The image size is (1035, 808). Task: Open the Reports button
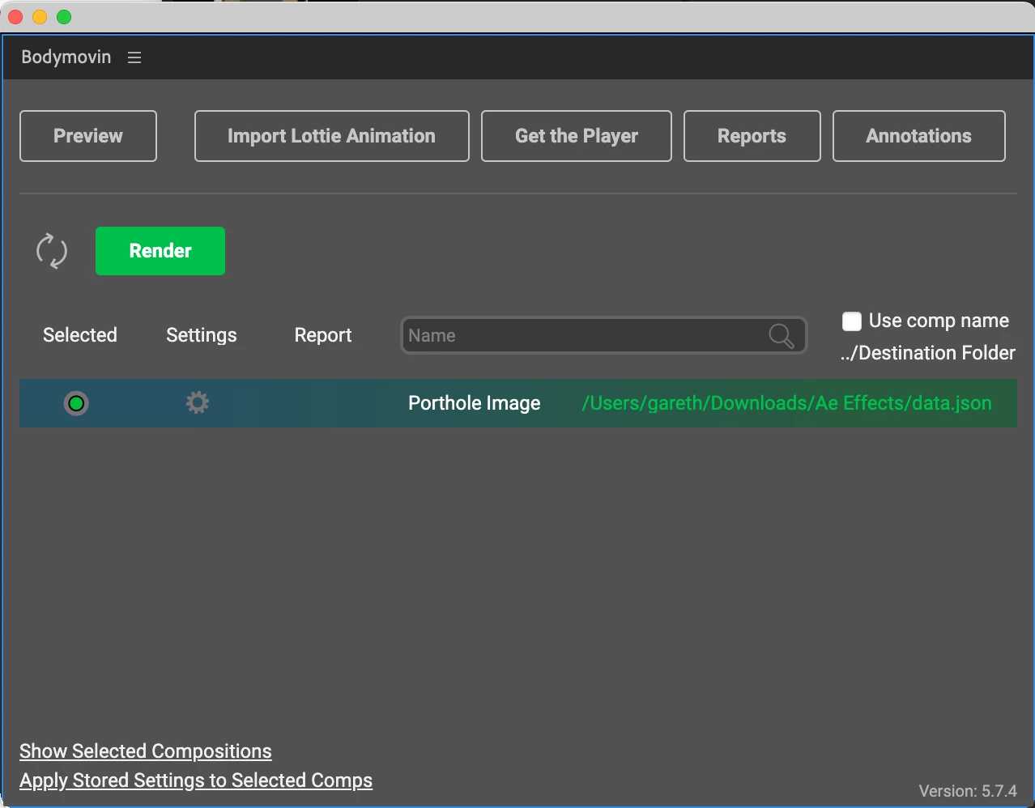click(x=752, y=136)
